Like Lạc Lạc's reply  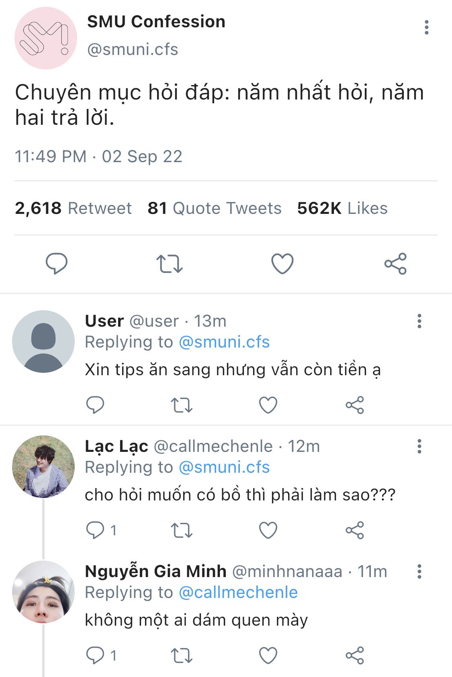click(268, 530)
